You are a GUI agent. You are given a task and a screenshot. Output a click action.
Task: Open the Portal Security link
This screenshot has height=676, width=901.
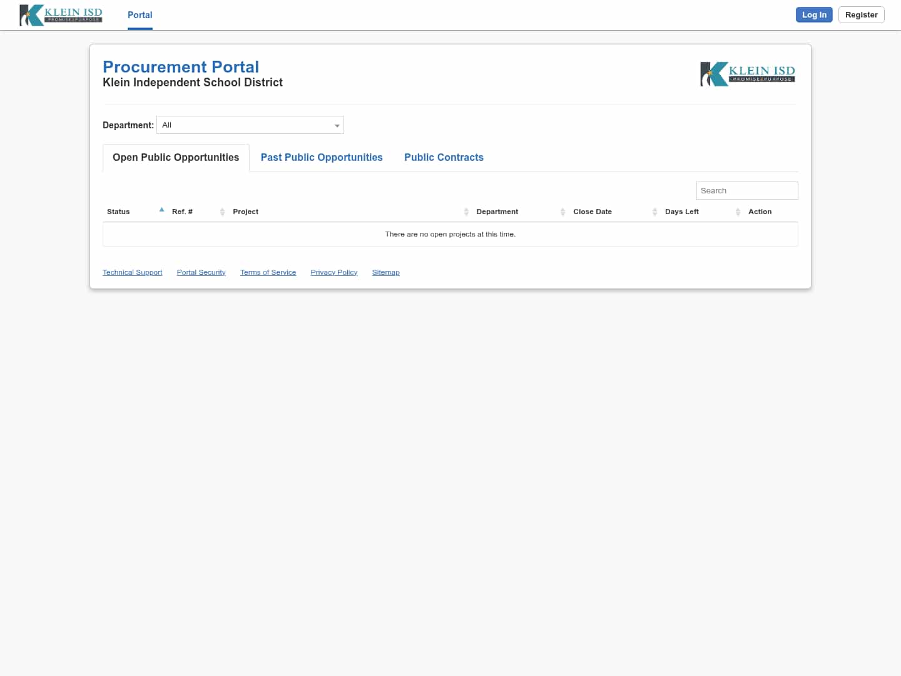pyautogui.click(x=201, y=272)
